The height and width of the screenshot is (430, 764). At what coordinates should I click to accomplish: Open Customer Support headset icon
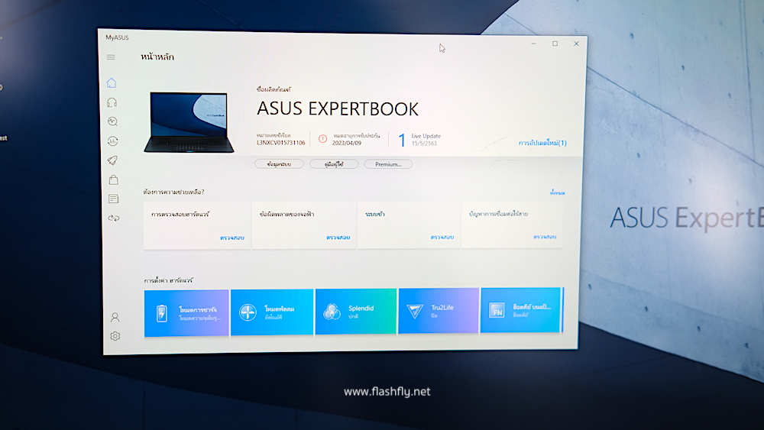coord(112,102)
